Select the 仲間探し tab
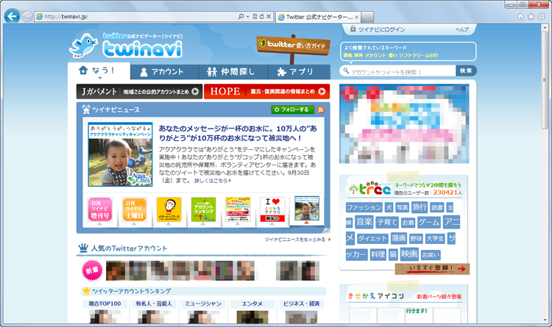This screenshot has width=552, height=327. coord(233,72)
